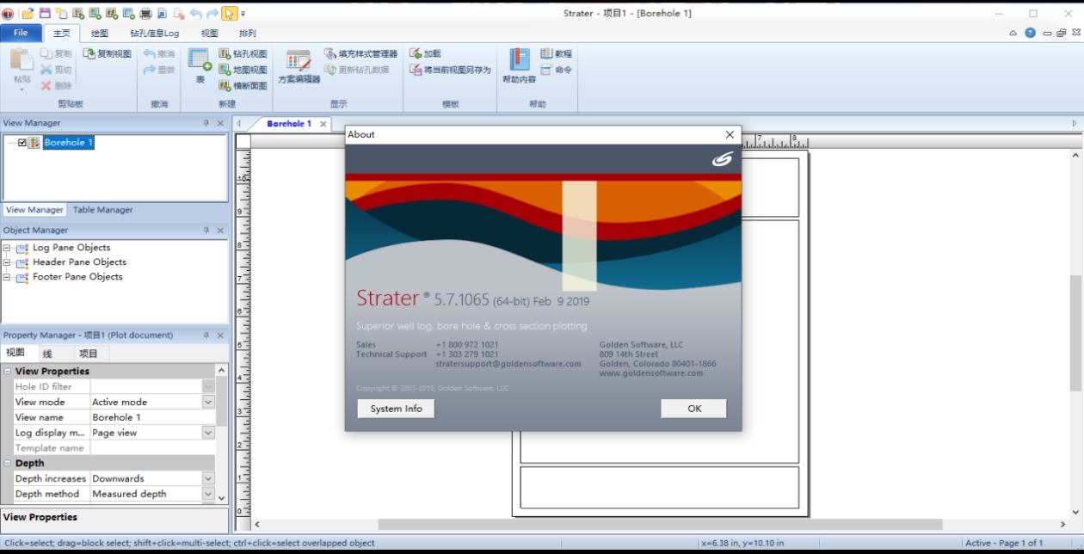Open the quick access toolbar customize arrow

click(243, 14)
